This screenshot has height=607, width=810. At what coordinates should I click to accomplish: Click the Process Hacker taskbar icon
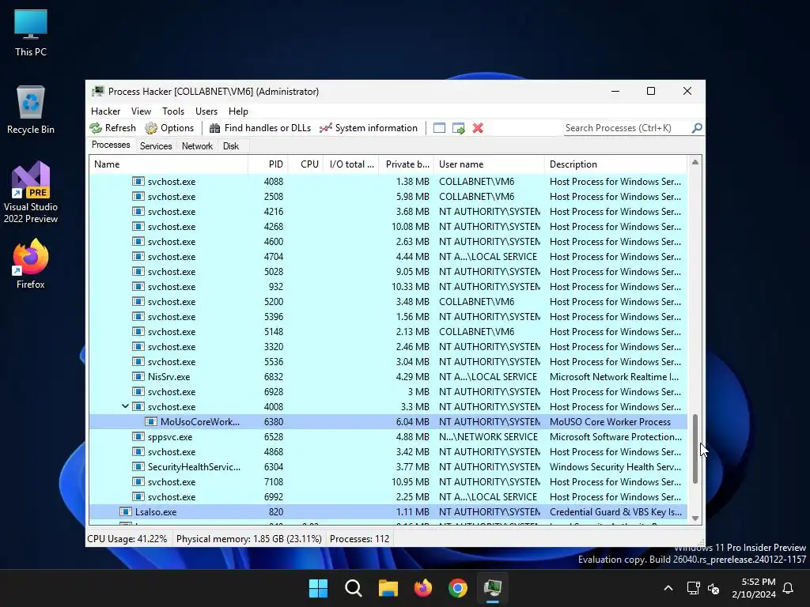pos(492,588)
